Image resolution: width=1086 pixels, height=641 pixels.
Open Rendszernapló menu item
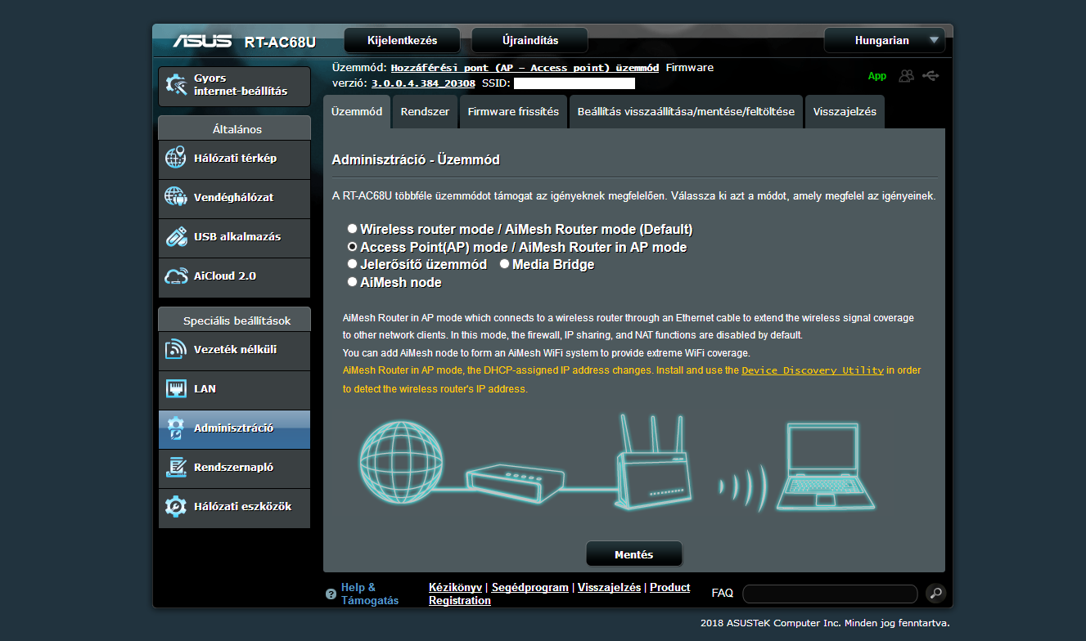234,468
